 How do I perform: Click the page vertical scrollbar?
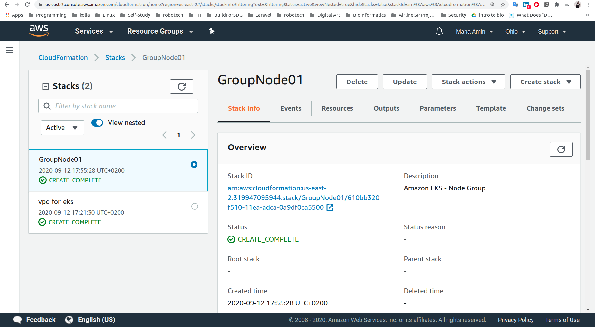click(x=588, y=115)
